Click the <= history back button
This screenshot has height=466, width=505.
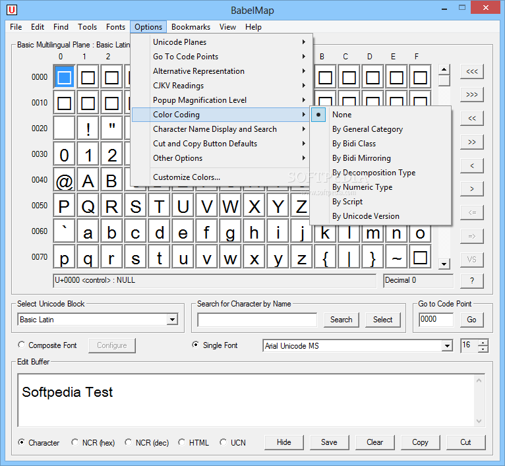[472, 212]
